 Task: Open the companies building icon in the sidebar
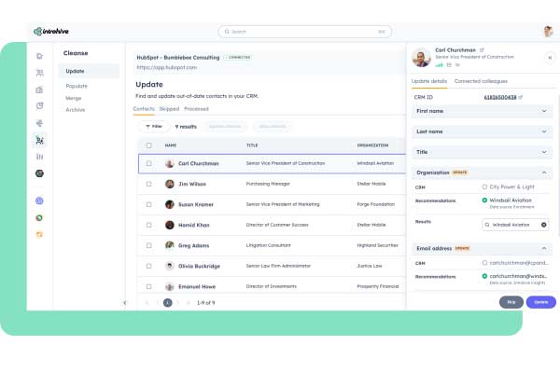coord(39,90)
